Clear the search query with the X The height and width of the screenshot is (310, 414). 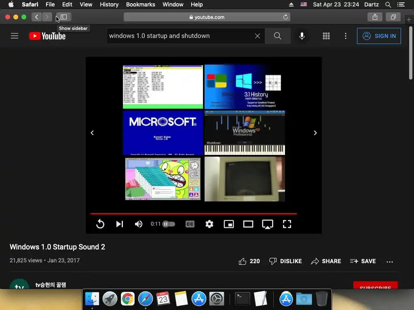(x=258, y=36)
